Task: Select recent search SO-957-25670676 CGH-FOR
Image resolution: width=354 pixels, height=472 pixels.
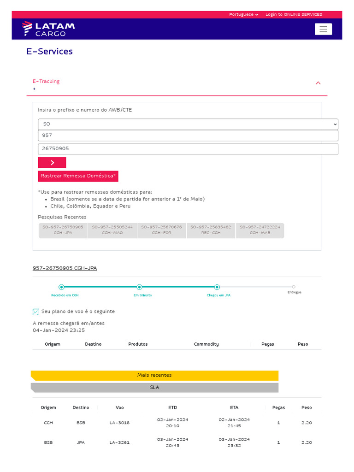Action: point(162,230)
